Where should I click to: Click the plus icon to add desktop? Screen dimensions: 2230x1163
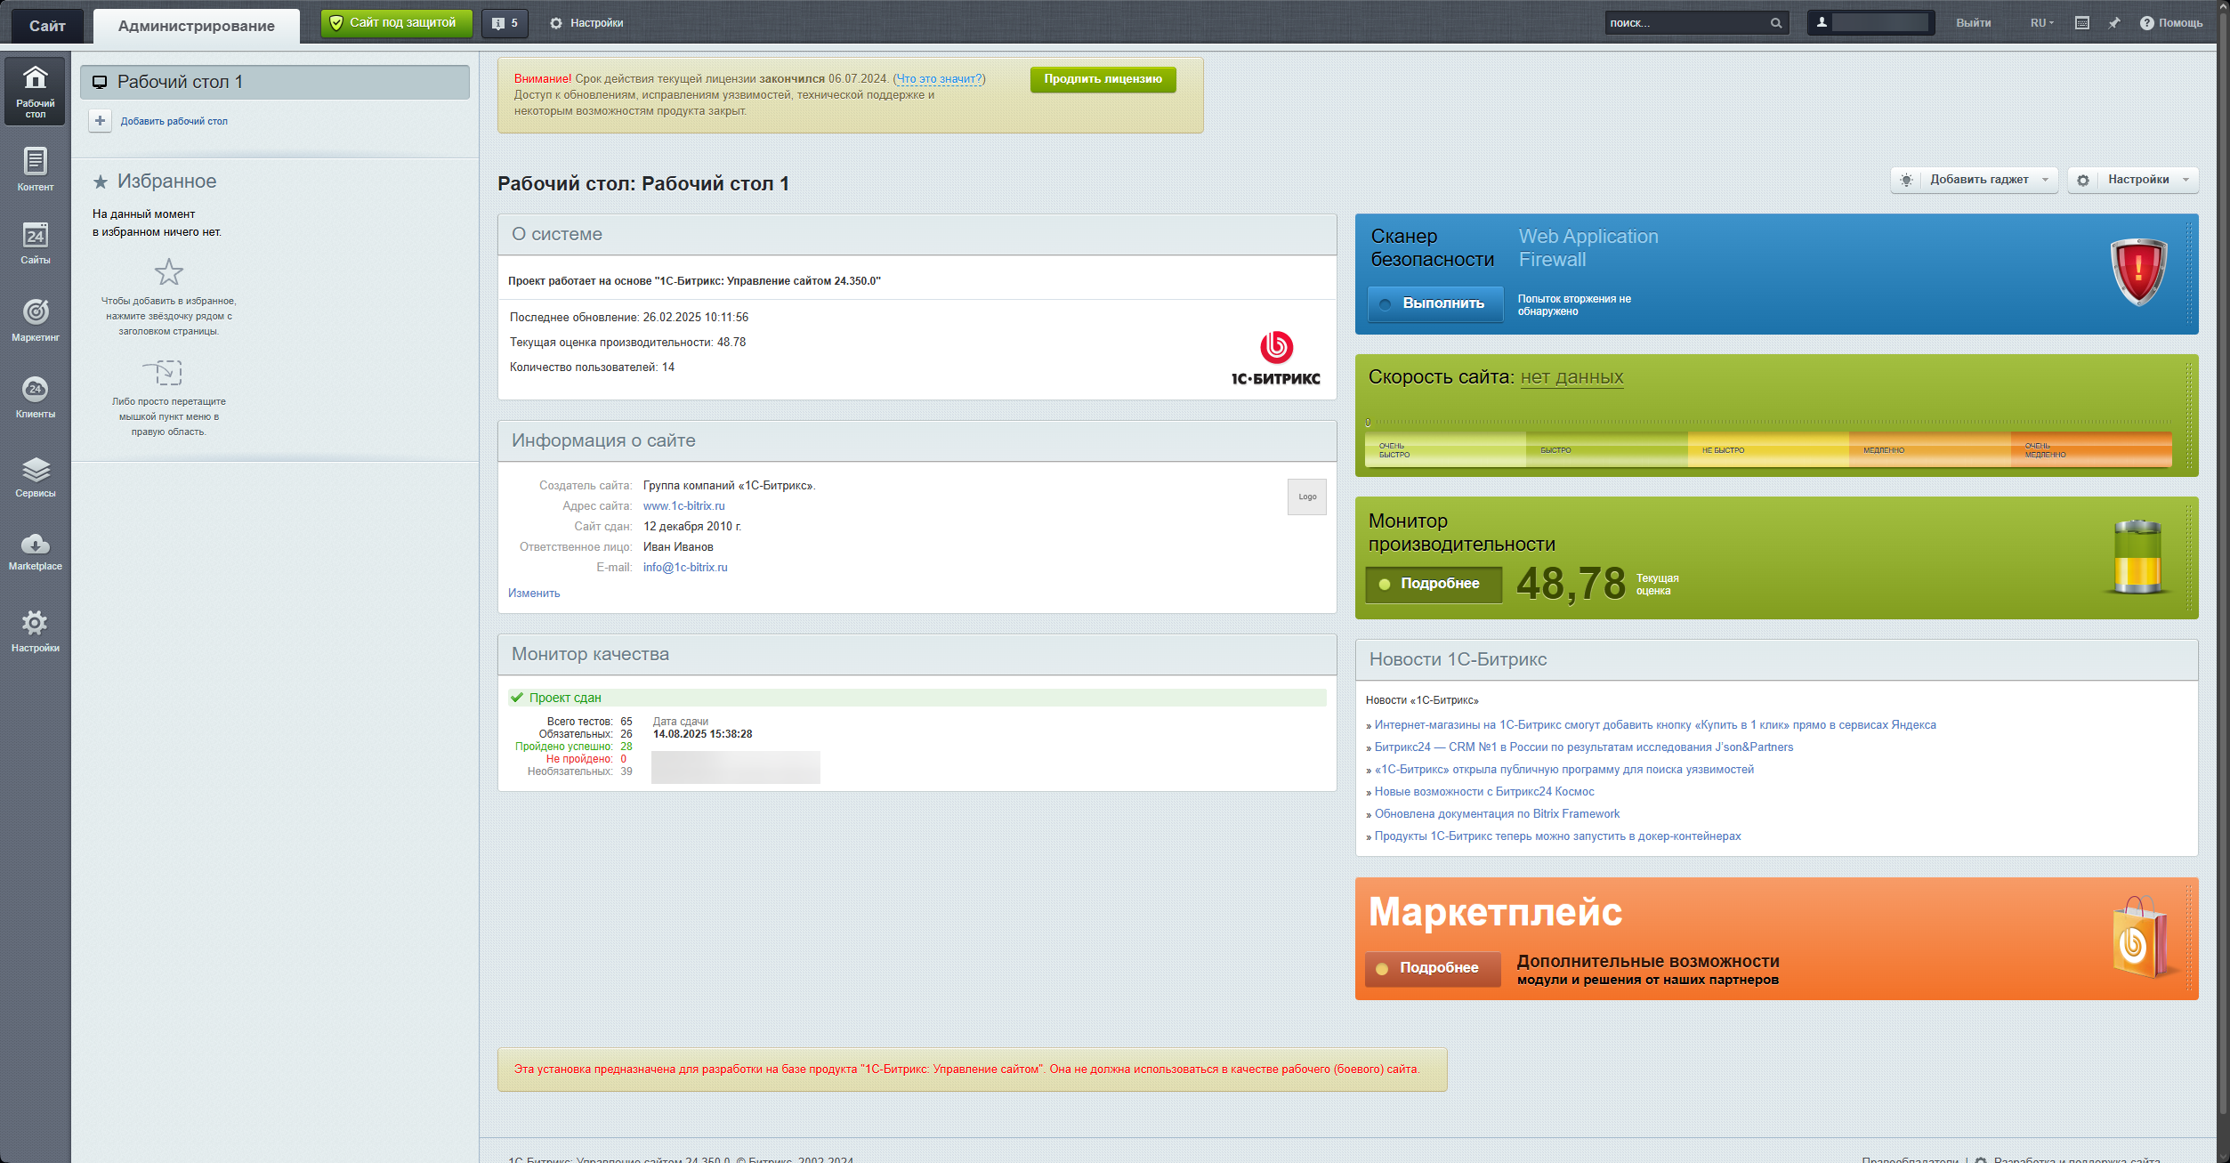(100, 121)
